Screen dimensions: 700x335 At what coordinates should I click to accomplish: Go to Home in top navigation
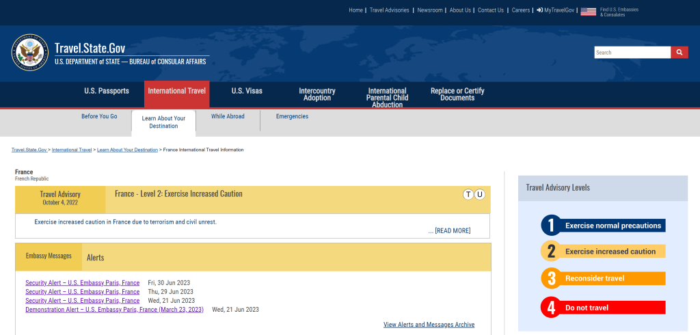click(x=355, y=10)
